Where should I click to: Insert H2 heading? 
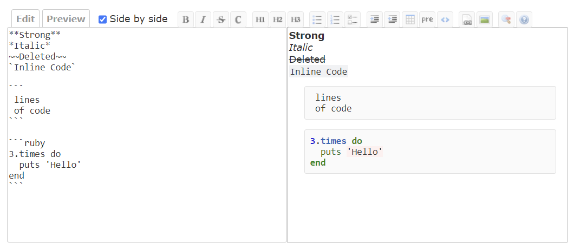(x=278, y=19)
